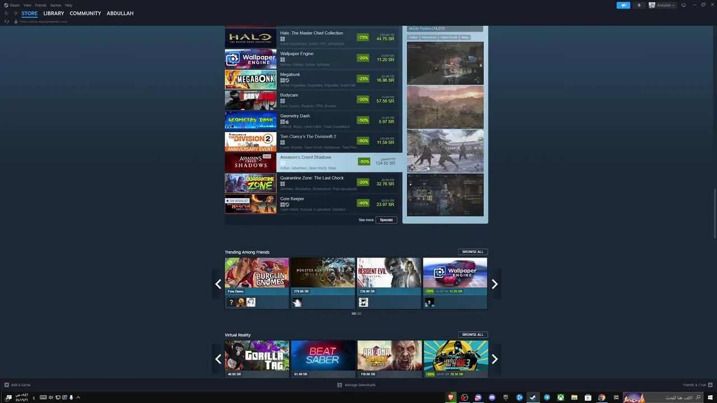Viewport: 717px width, 403px height.
Task: Show next Virtual Reality items
Action: click(495, 359)
